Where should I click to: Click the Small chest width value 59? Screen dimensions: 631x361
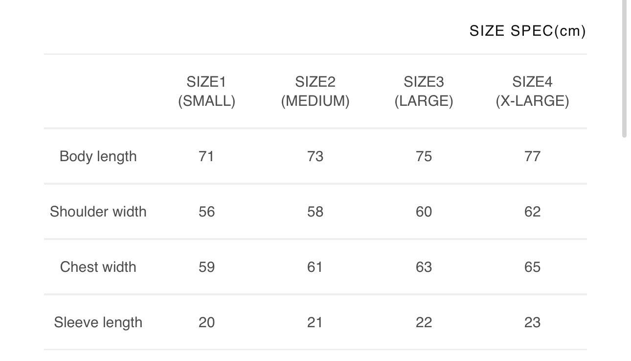[206, 267]
